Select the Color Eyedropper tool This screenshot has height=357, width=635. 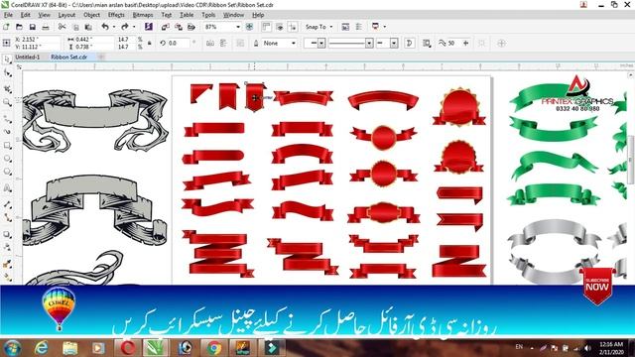(7, 264)
